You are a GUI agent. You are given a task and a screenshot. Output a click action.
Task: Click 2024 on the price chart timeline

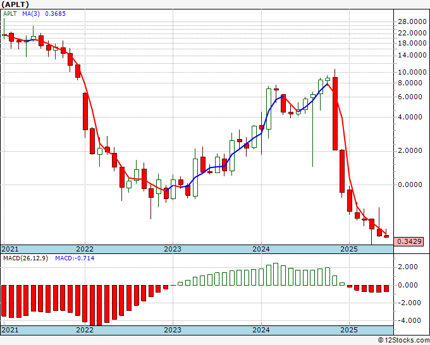point(261,249)
